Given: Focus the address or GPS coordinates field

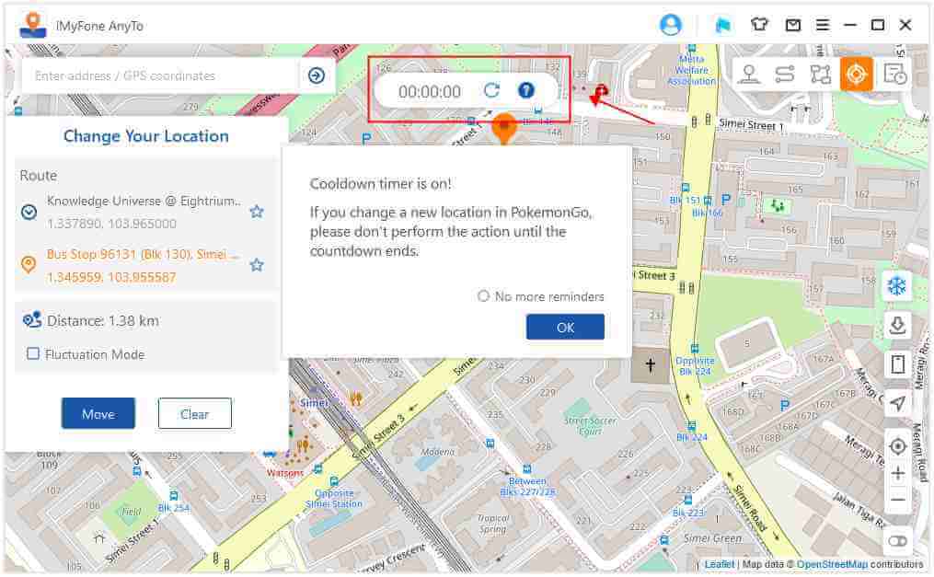Looking at the screenshot, I should [x=161, y=75].
